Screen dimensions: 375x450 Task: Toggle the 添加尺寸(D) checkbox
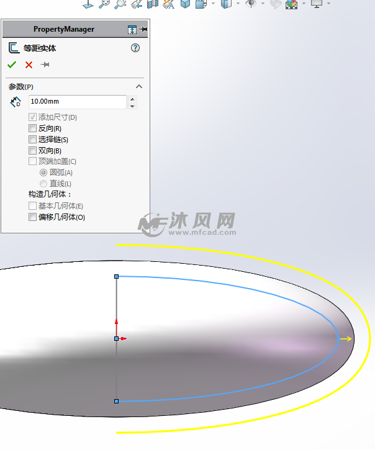[32, 117]
